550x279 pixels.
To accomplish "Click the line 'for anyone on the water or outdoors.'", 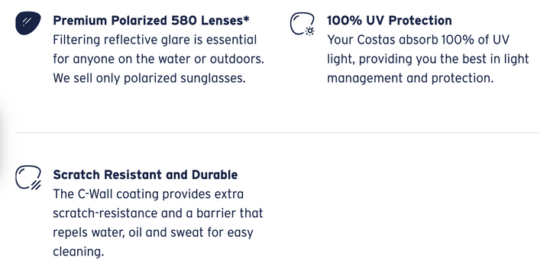I will click(x=159, y=59).
